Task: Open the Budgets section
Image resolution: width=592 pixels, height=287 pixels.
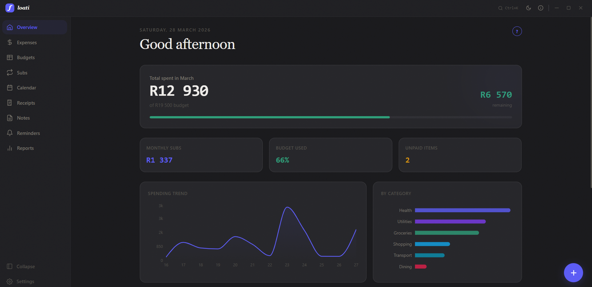Action: 35,58
